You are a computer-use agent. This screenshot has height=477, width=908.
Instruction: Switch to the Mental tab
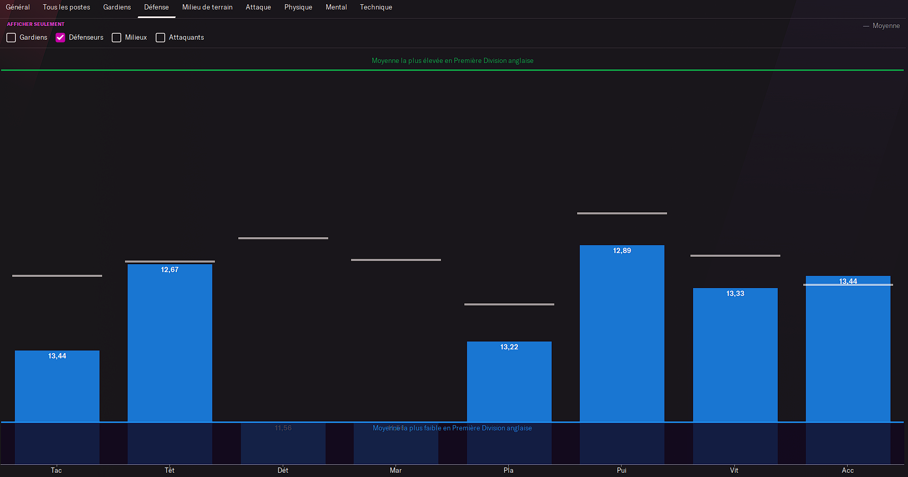pyautogui.click(x=336, y=7)
